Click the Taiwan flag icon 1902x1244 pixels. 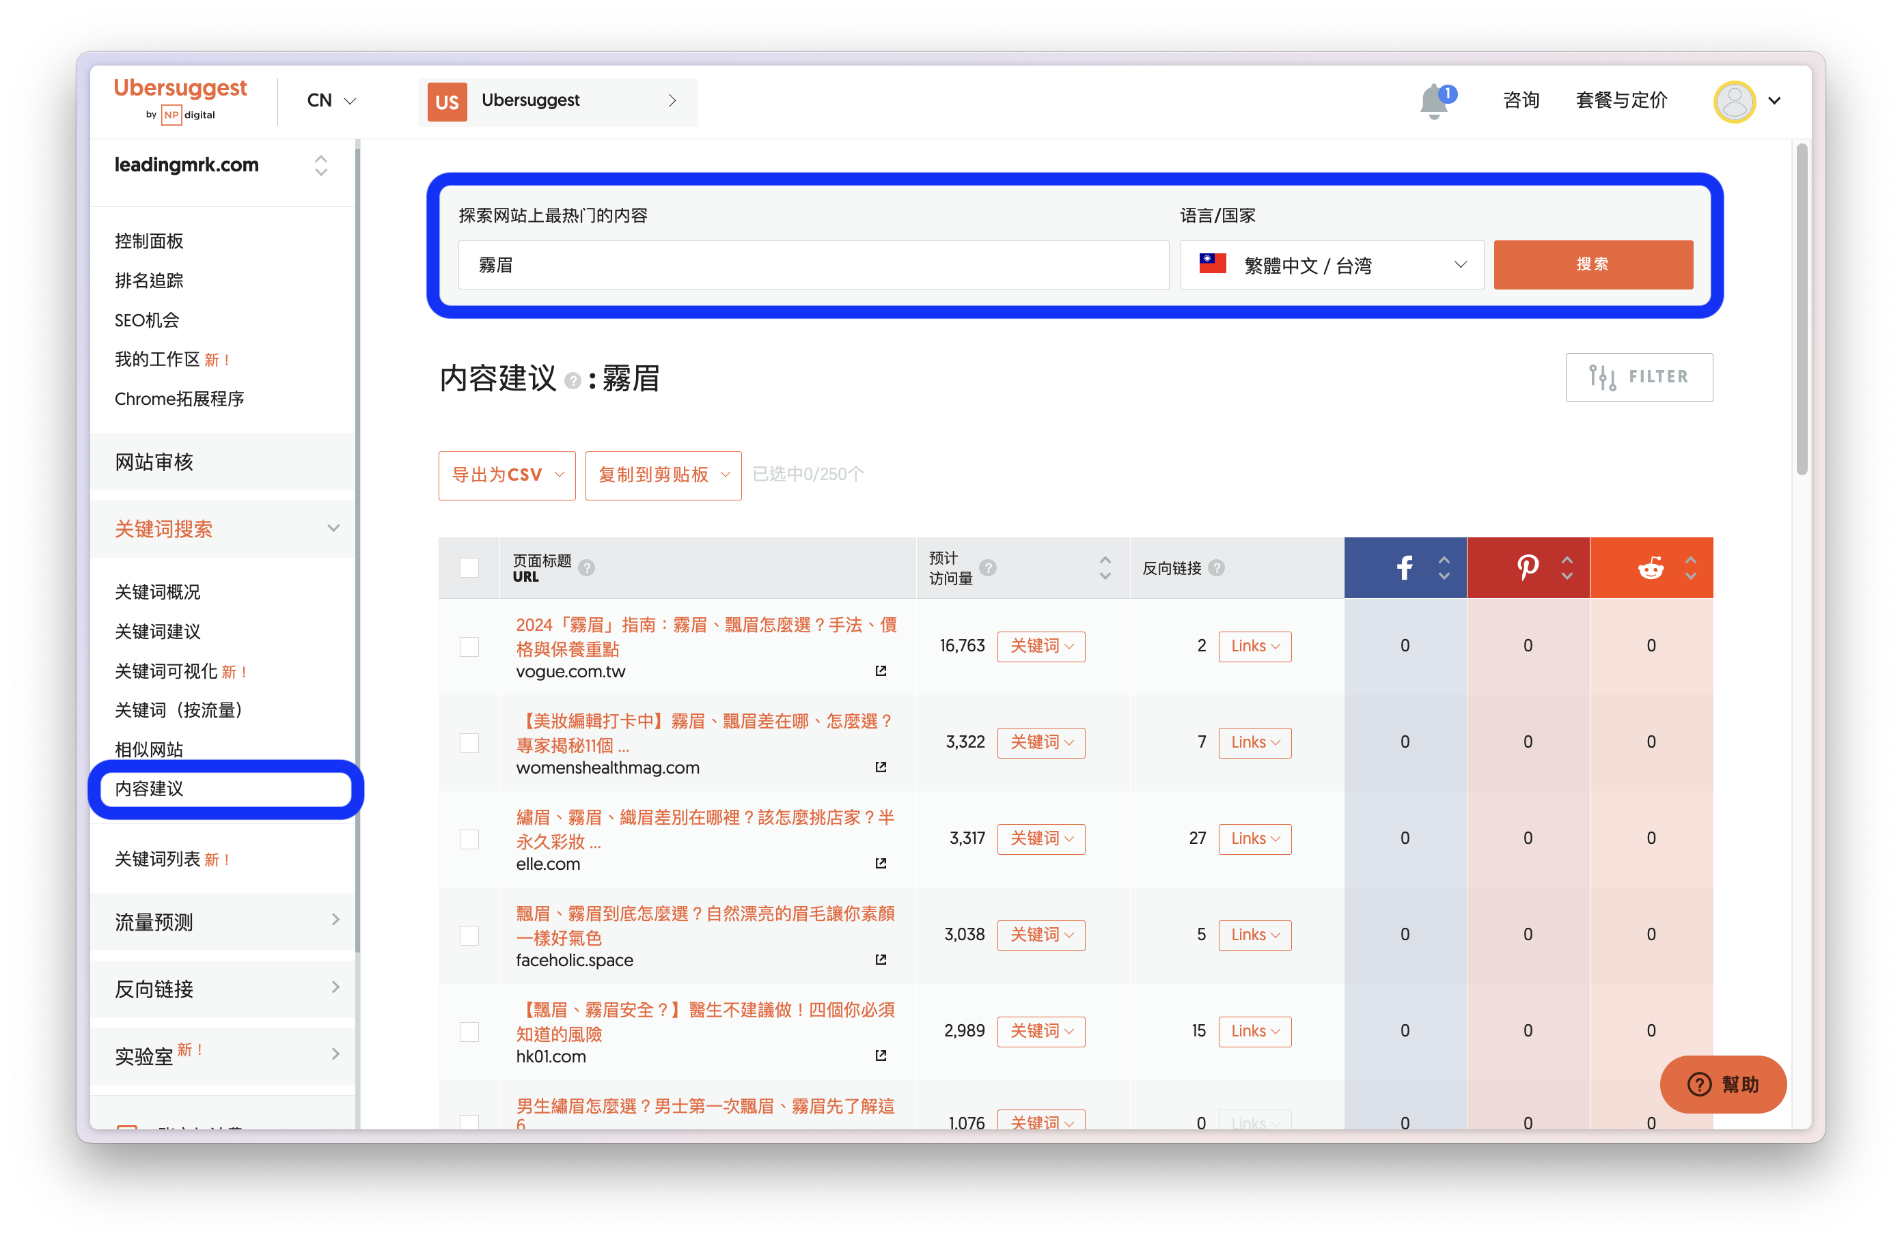[1213, 264]
